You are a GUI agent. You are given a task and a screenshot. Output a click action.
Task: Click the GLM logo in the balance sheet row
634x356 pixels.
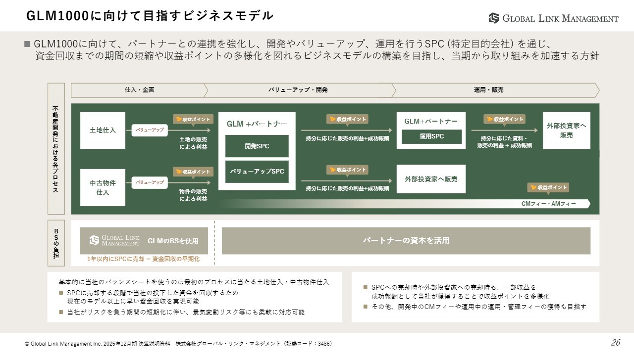click(x=114, y=240)
